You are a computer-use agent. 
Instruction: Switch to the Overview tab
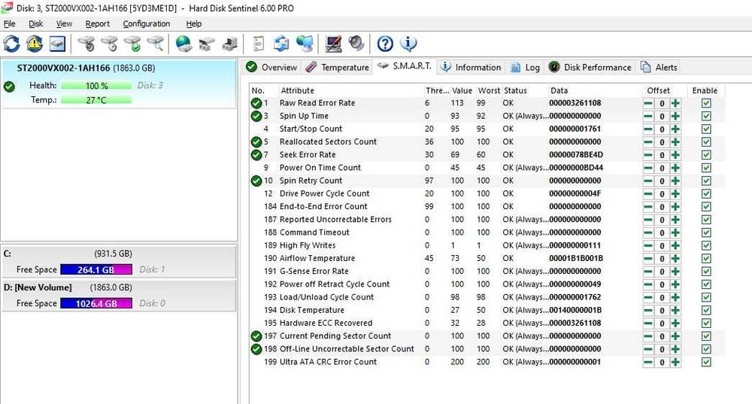point(272,67)
